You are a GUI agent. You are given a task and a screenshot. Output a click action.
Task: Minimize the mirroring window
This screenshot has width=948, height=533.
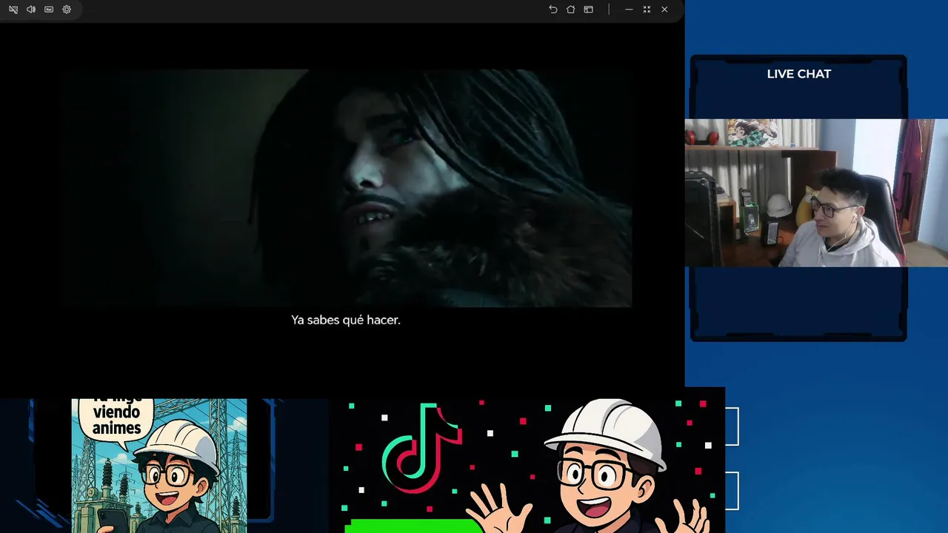(x=629, y=10)
